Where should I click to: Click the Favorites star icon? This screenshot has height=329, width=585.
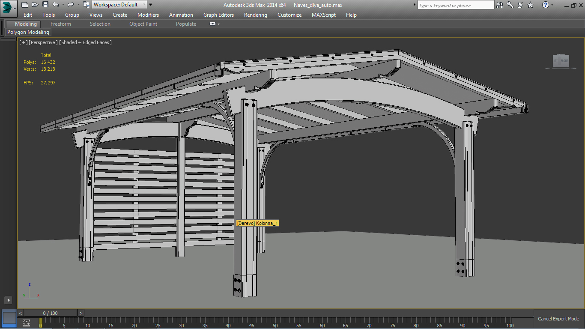point(530,5)
